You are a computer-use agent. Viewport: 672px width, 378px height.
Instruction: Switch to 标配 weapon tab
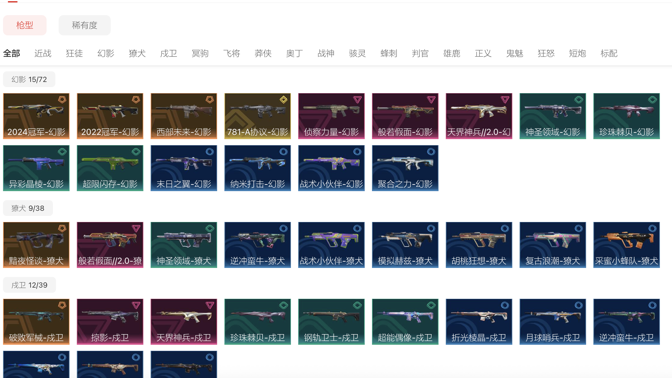[x=609, y=54]
